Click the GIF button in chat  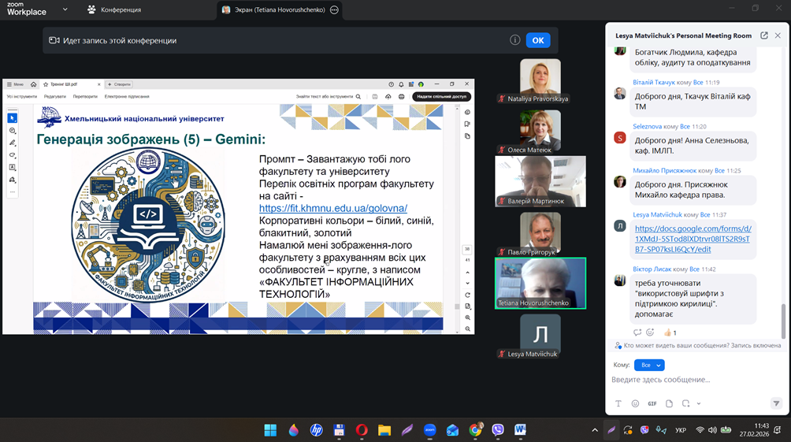pyautogui.click(x=652, y=403)
